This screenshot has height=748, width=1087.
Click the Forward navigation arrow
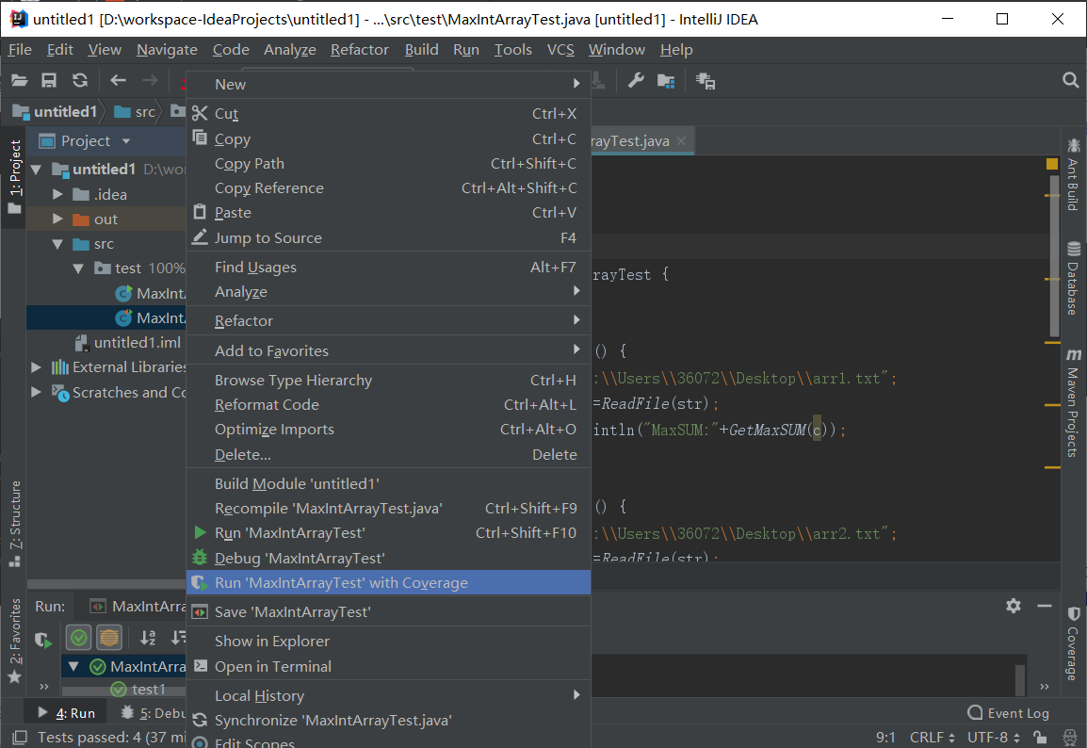pyautogui.click(x=150, y=81)
